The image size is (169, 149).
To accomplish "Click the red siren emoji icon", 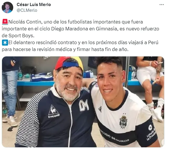I will pos(5,22).
